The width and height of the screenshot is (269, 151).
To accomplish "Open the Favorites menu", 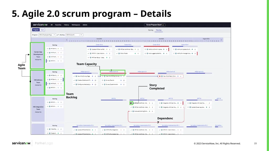I will (58, 25).
